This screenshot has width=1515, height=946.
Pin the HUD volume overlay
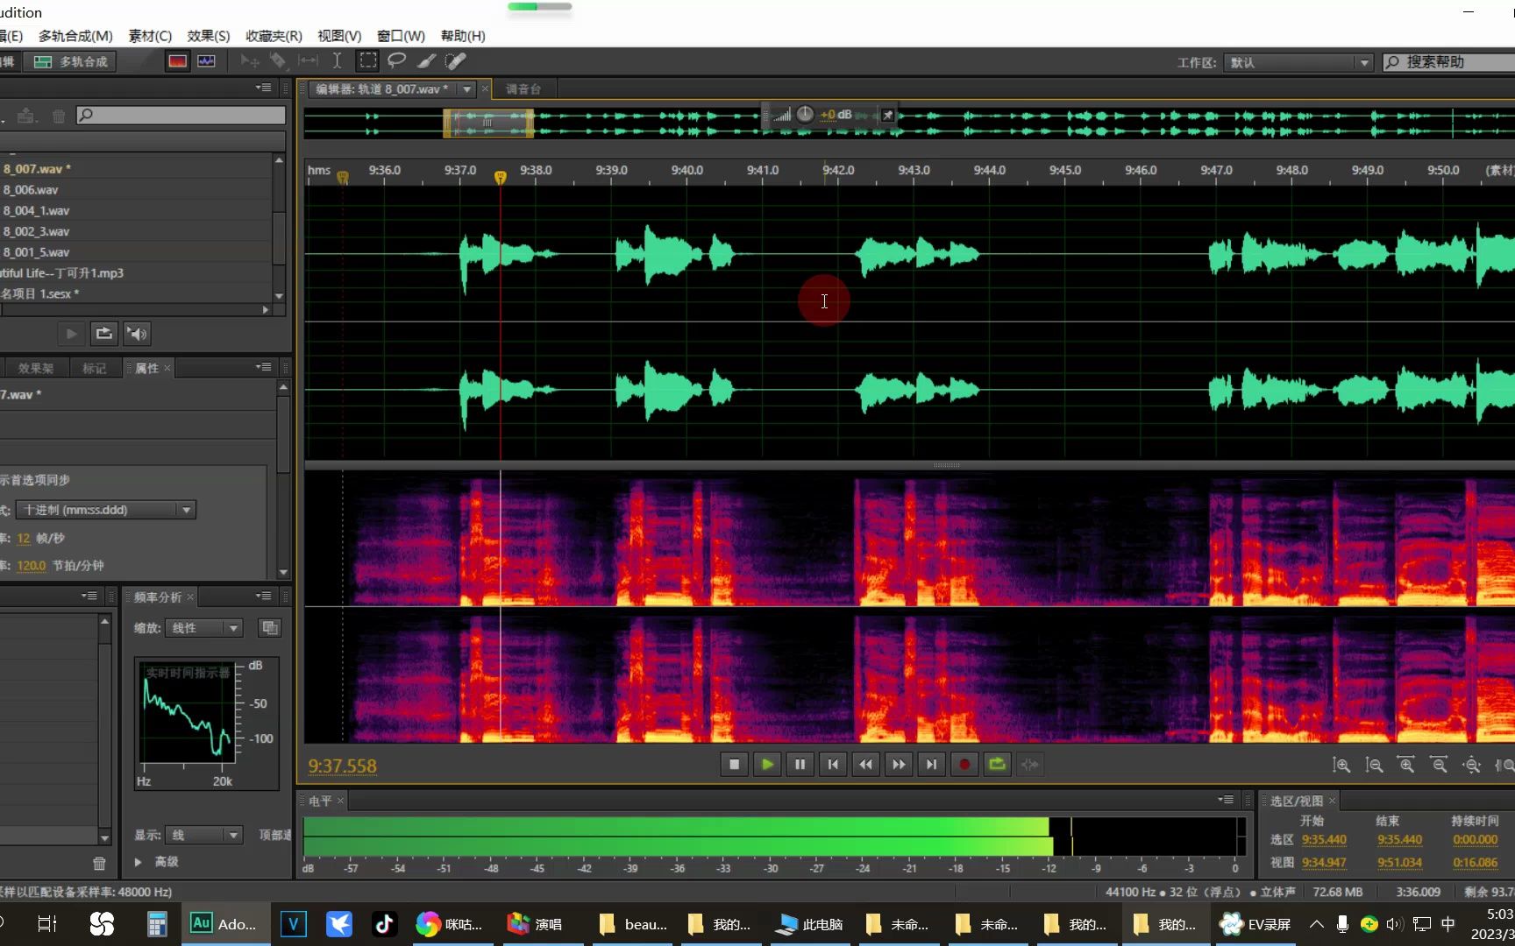(887, 115)
